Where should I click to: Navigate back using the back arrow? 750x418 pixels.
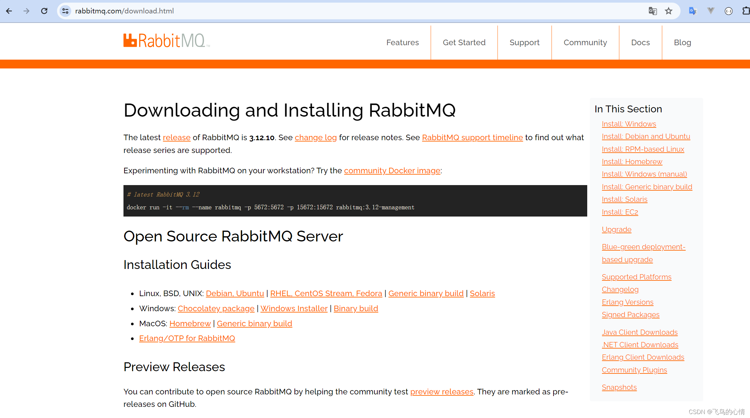pyautogui.click(x=9, y=11)
